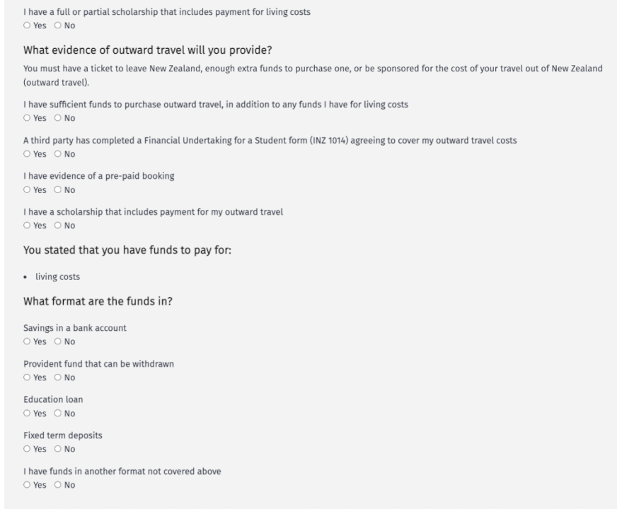Select No for scholarship covering living costs
Screen dimensions: 617x509
tap(58, 25)
